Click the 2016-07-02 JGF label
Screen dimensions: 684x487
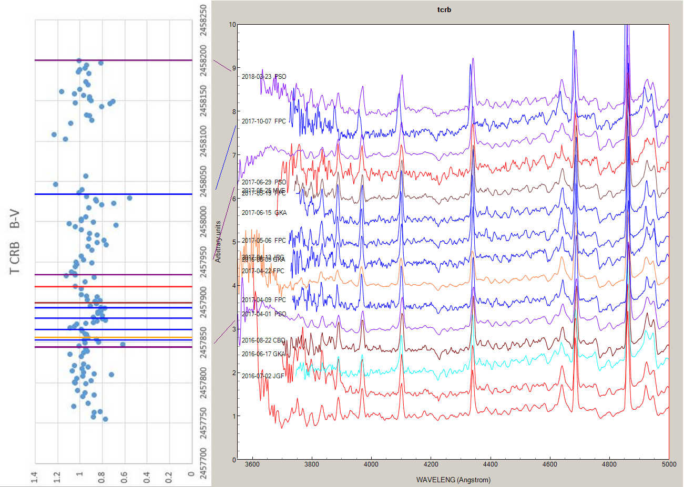[262, 376]
